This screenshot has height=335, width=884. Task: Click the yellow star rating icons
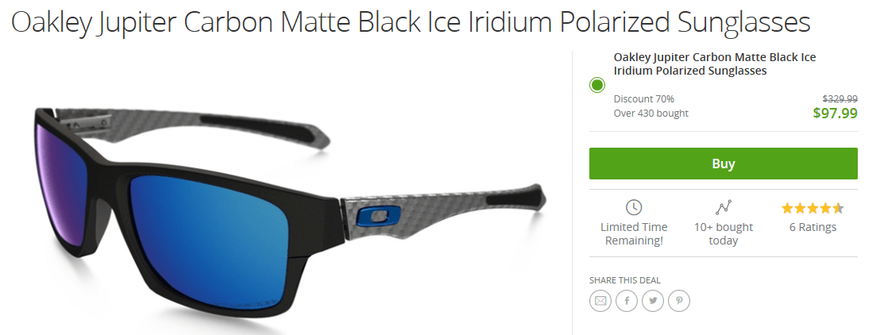813,208
